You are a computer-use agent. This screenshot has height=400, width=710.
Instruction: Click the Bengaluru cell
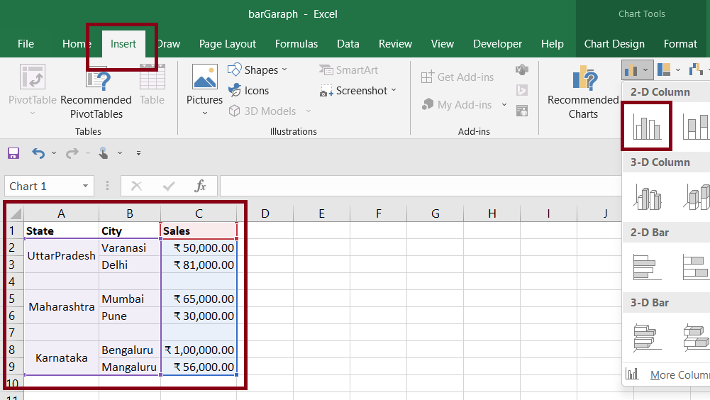click(130, 350)
